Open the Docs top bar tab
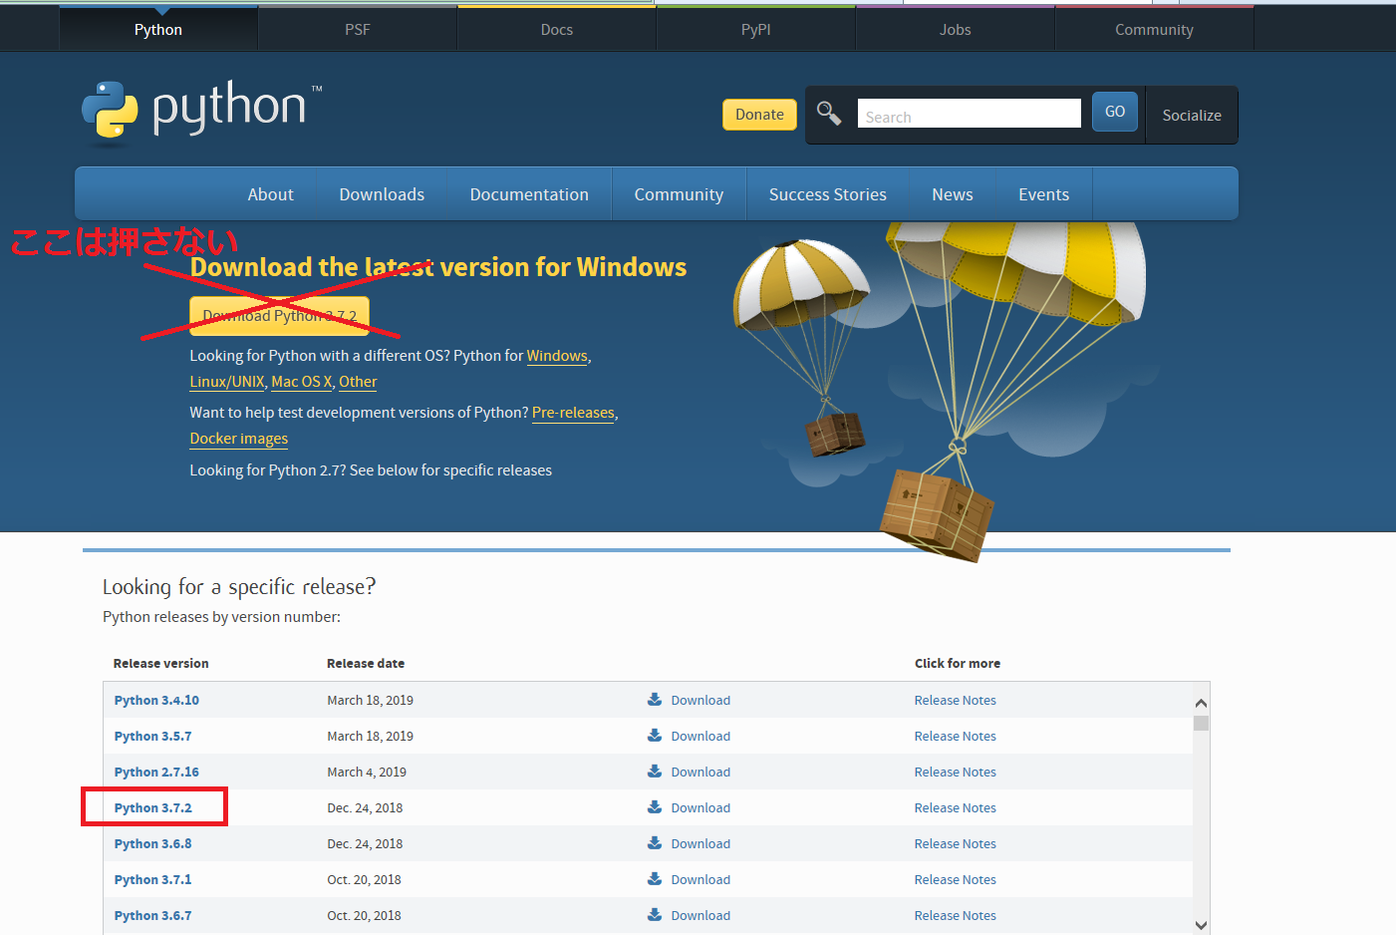The height and width of the screenshot is (935, 1396). pos(557,29)
